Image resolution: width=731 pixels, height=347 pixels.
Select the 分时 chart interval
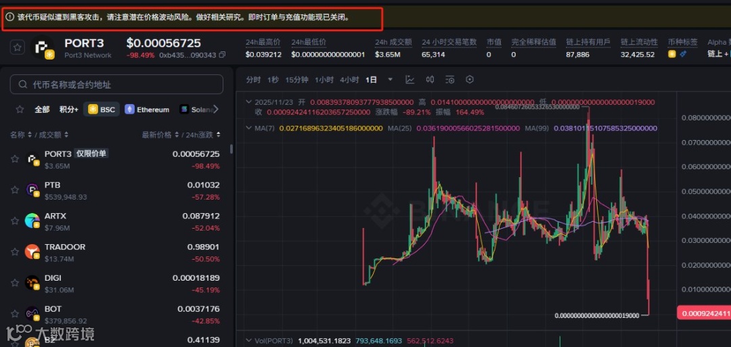(253, 80)
